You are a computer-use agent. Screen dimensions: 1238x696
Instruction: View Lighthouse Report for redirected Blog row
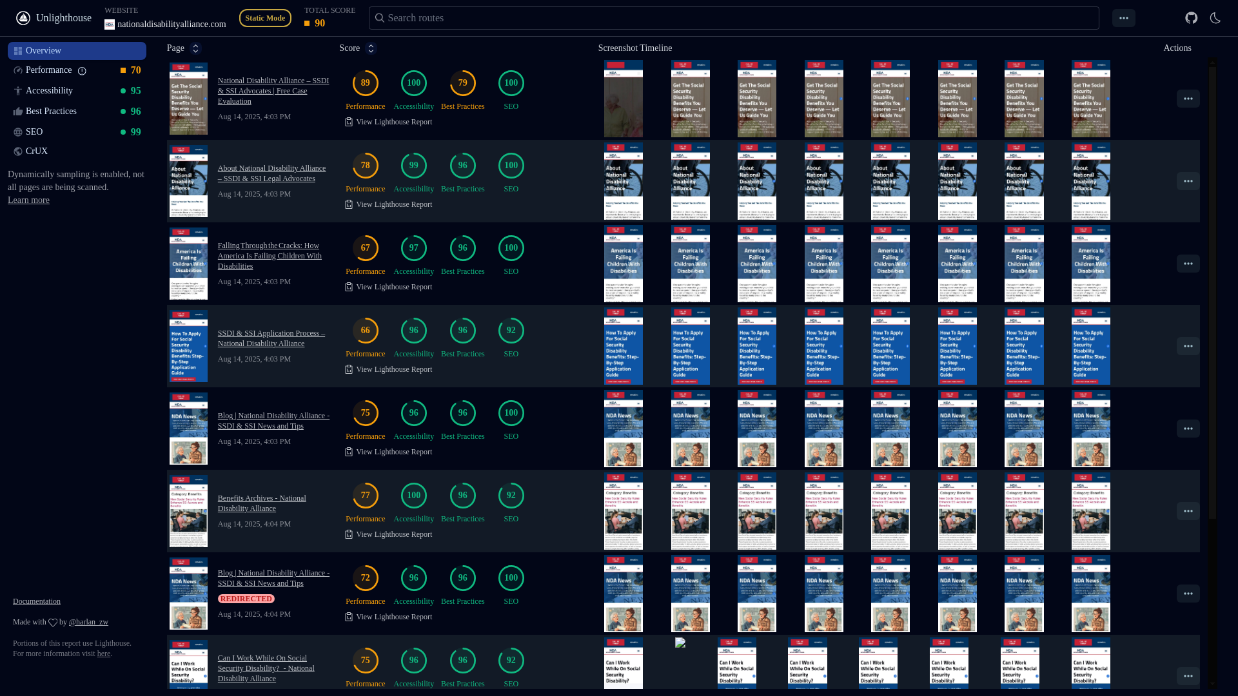389,617
